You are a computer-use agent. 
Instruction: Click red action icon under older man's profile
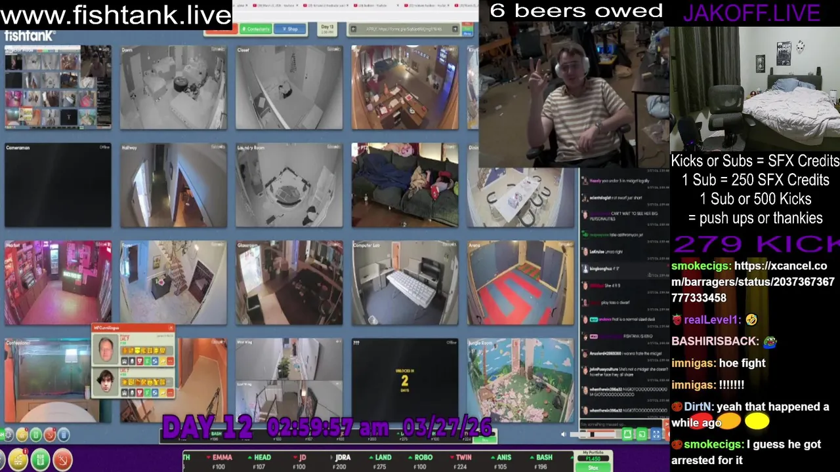[x=140, y=361]
